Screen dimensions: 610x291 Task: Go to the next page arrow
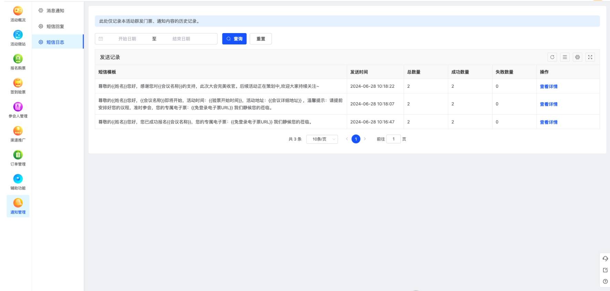click(x=365, y=139)
